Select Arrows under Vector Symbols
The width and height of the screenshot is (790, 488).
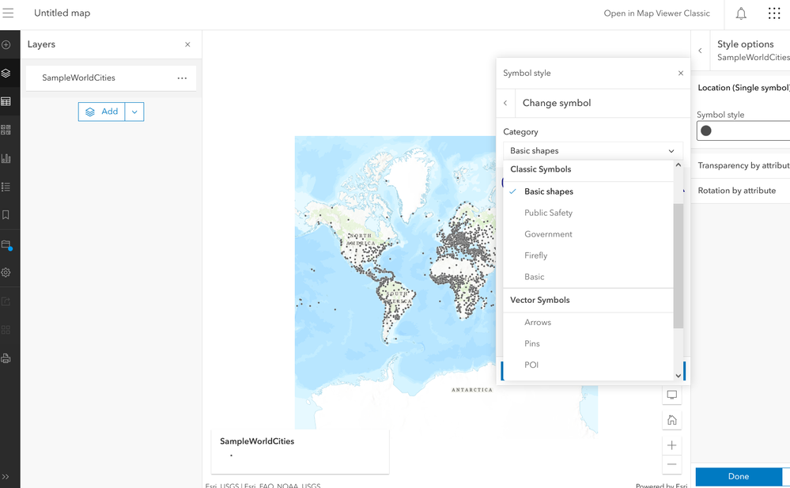point(538,322)
